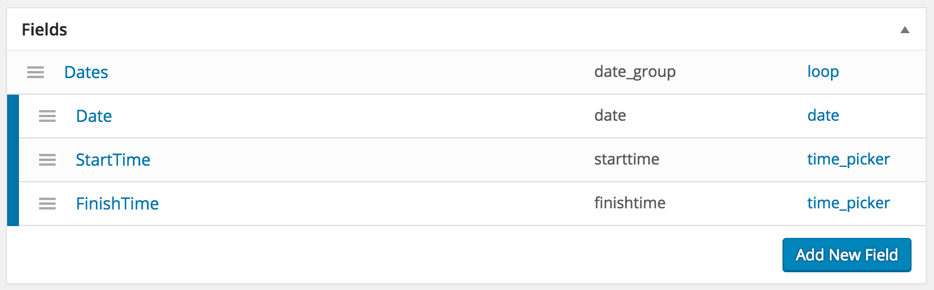The image size is (934, 290).
Task: Click the drag handle beside Date field
Action: pyautogui.click(x=47, y=116)
